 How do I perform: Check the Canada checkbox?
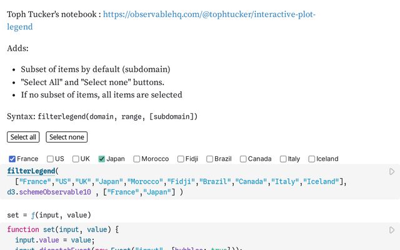[x=243, y=159]
